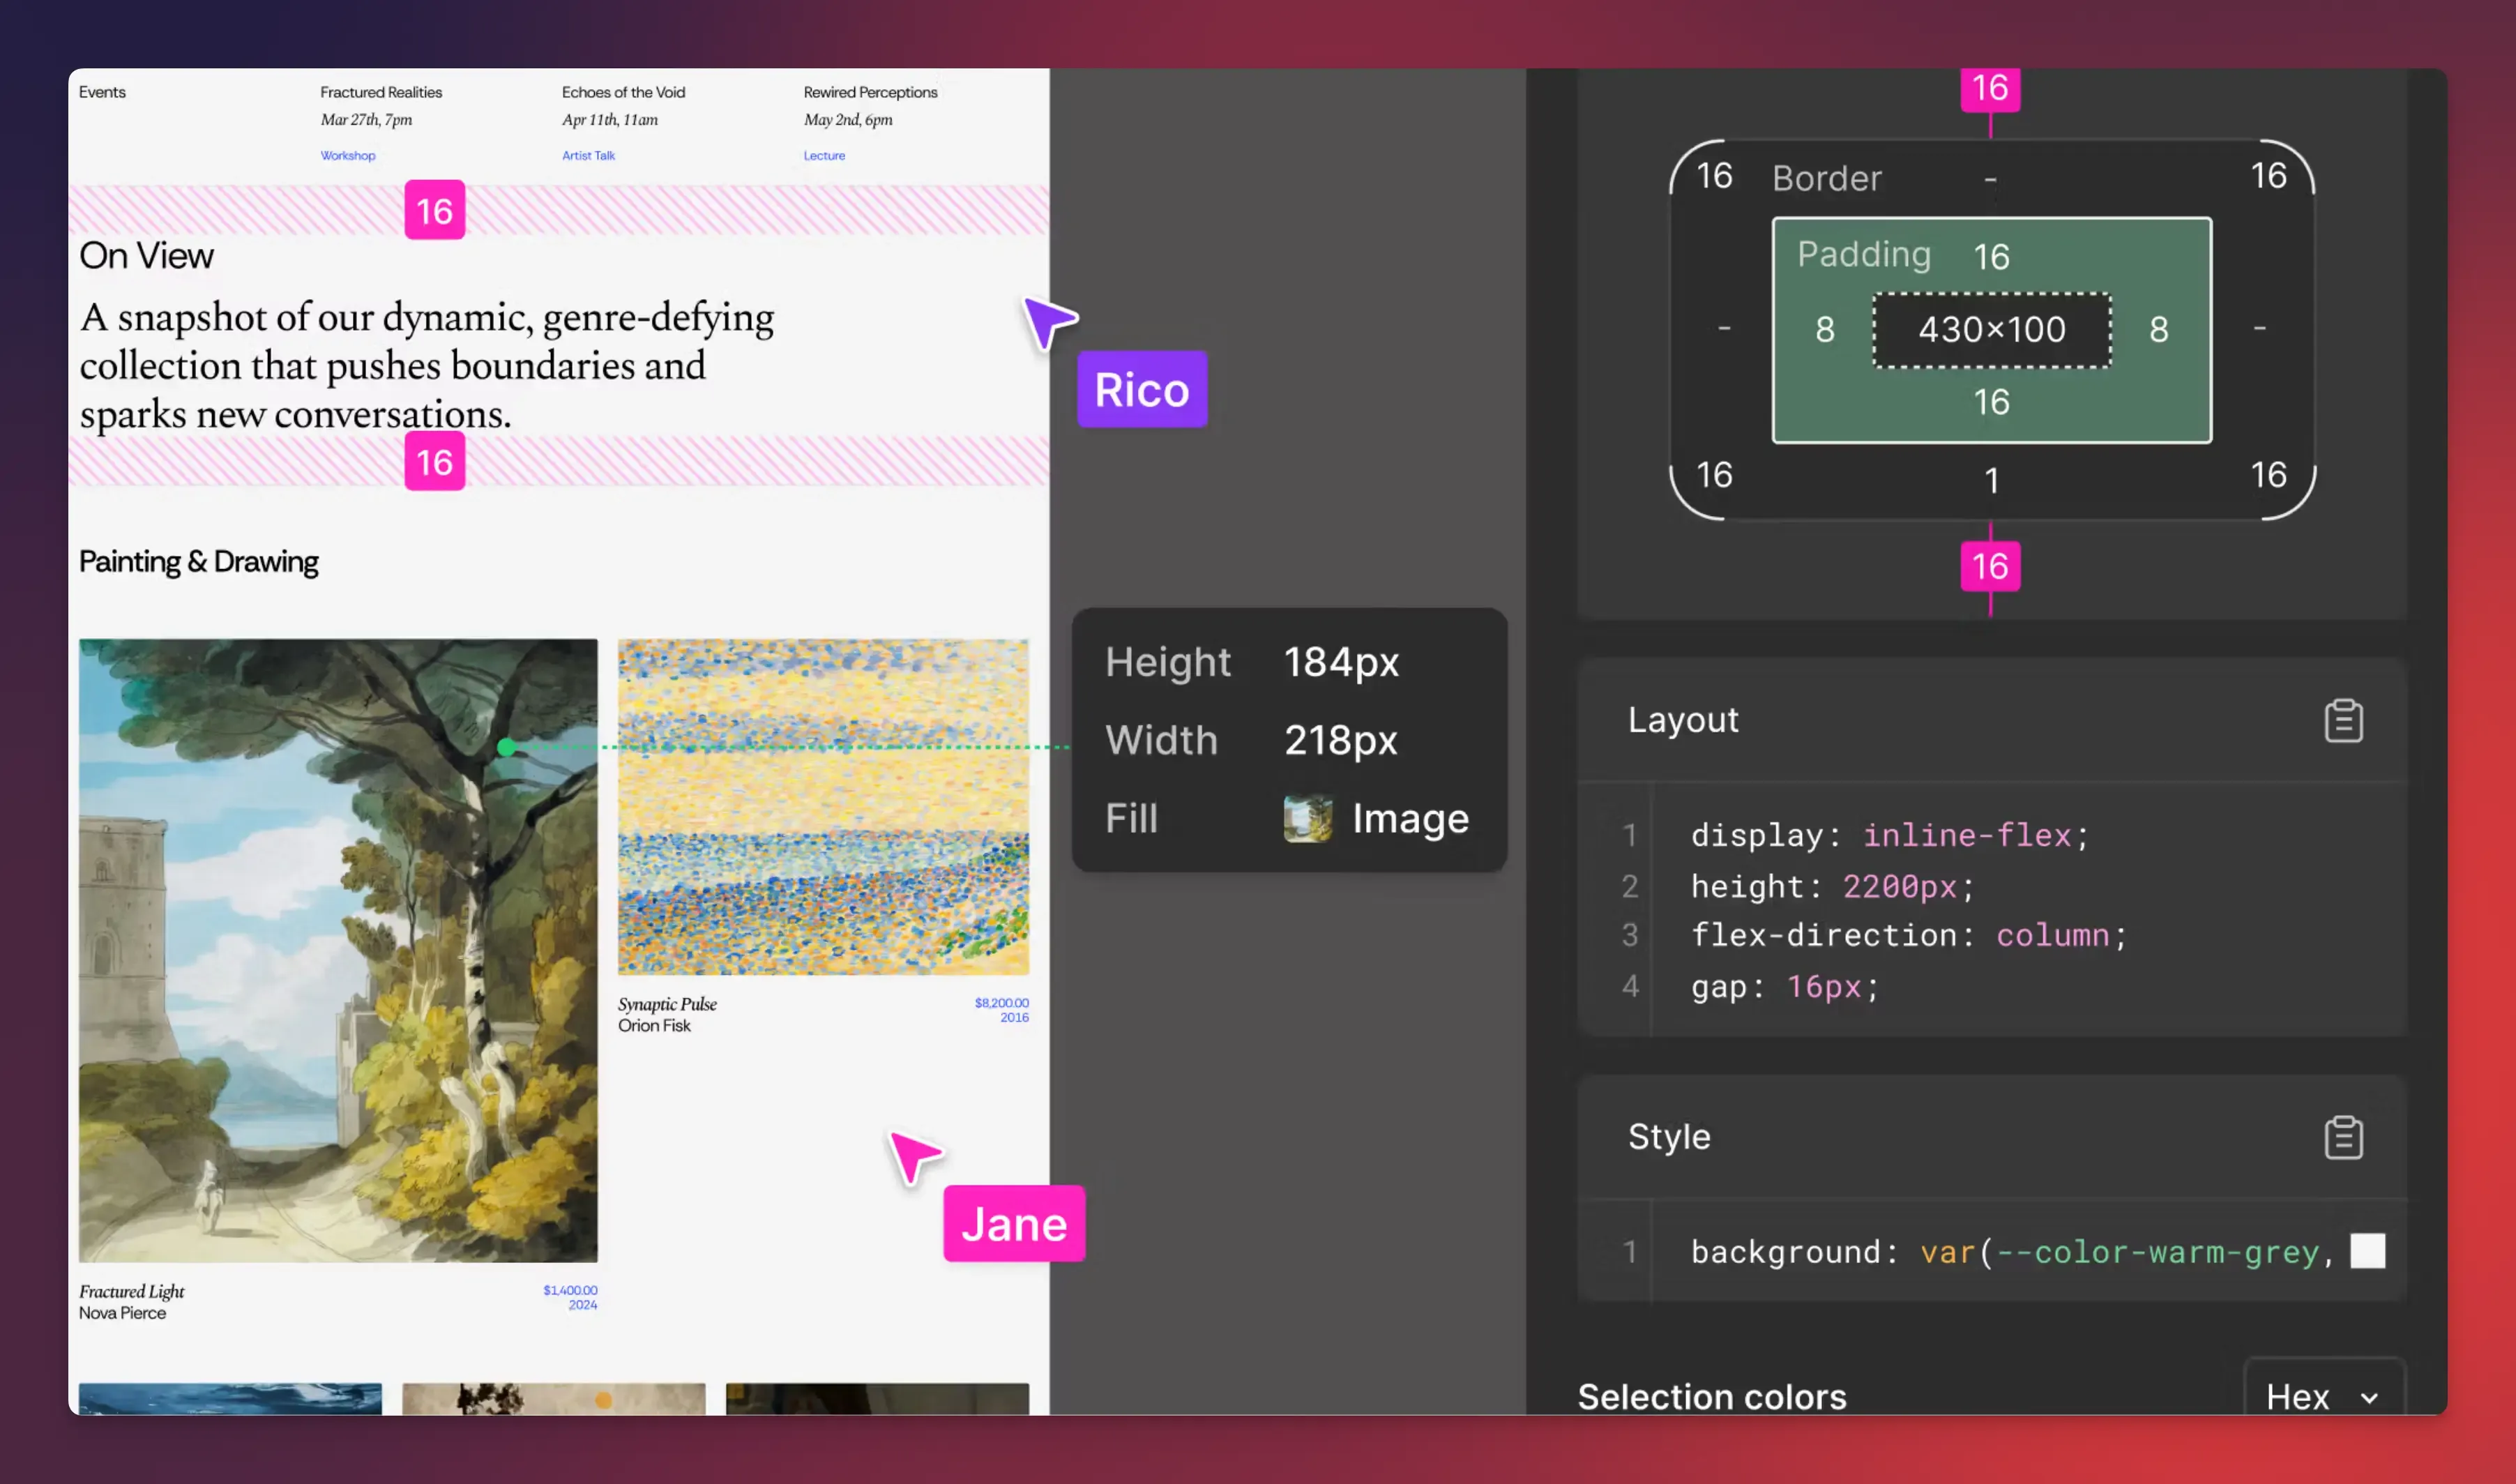This screenshot has width=2516, height=1484.
Task: Open the Hex color format dropdown
Action: 2322,1395
